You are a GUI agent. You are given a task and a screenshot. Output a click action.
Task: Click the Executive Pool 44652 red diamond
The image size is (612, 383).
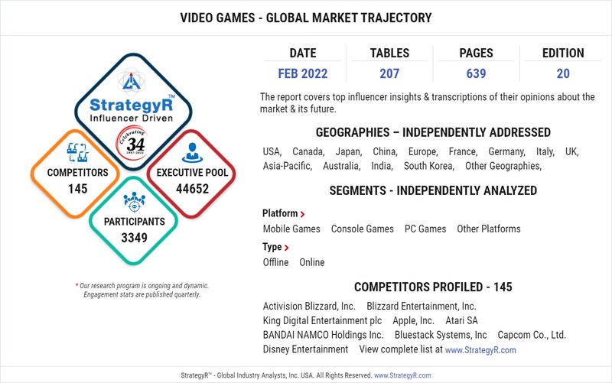tap(192, 180)
